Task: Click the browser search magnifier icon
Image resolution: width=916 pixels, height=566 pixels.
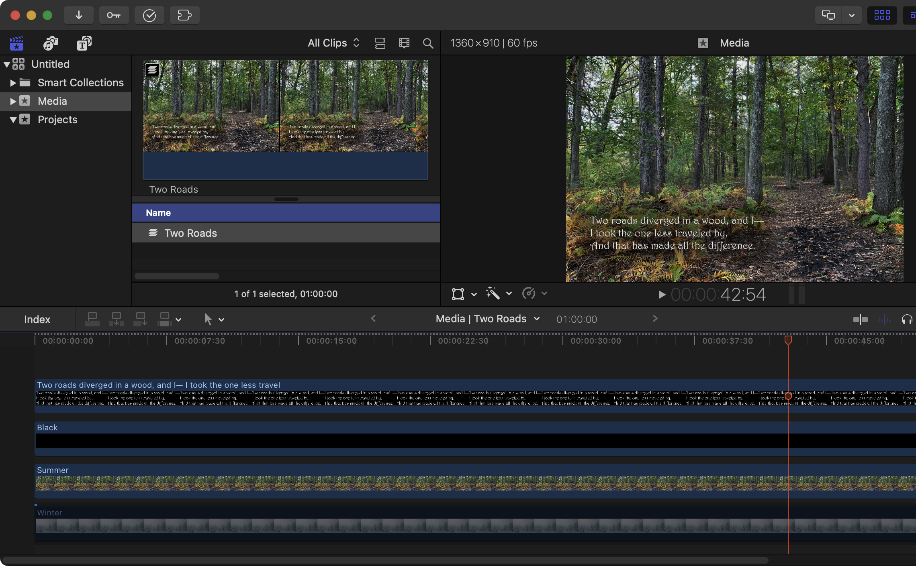Action: 428,43
